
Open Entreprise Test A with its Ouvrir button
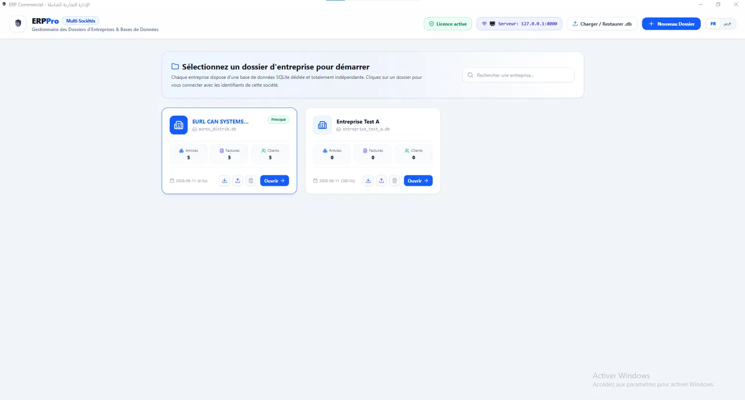point(418,181)
